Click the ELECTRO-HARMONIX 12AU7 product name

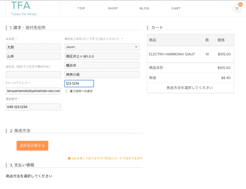tap(172, 54)
